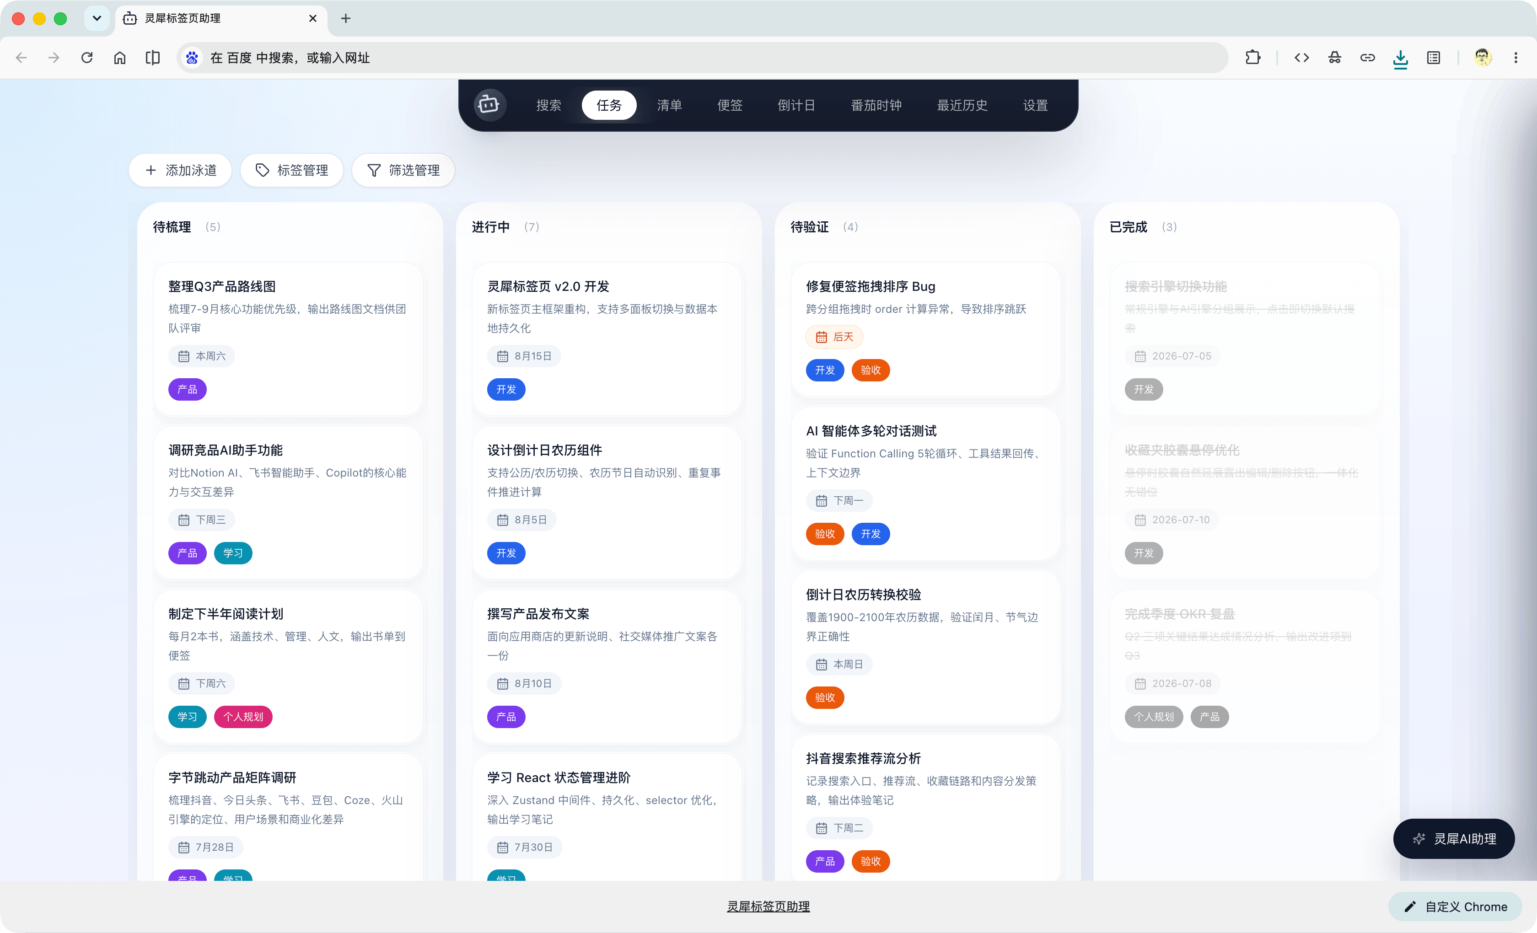Select the 任务 tab

(x=609, y=105)
